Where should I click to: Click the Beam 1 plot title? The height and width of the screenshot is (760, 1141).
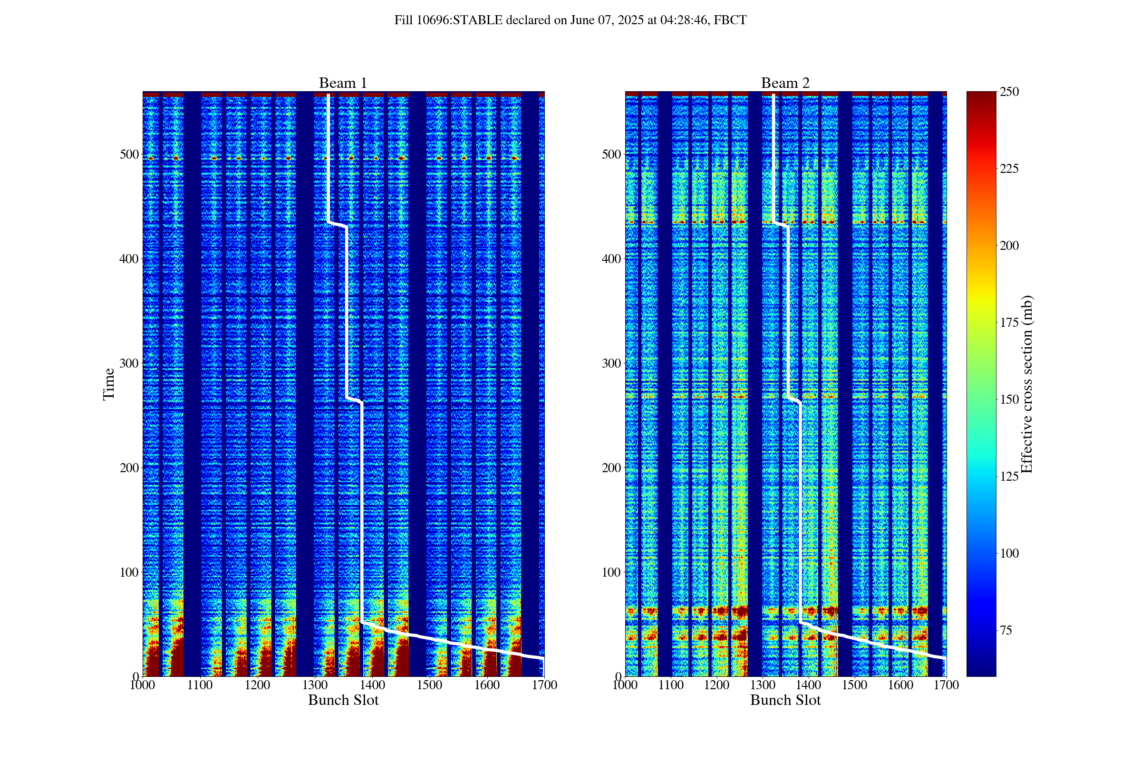point(343,83)
